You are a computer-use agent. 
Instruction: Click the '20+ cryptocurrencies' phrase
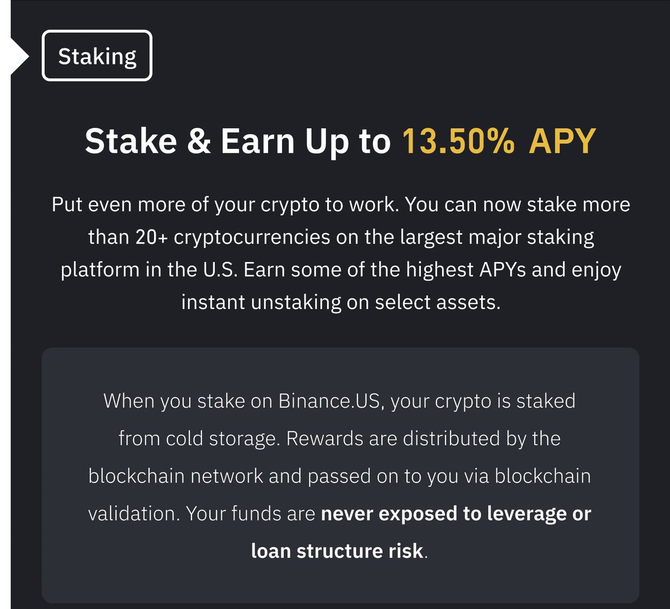point(233,238)
